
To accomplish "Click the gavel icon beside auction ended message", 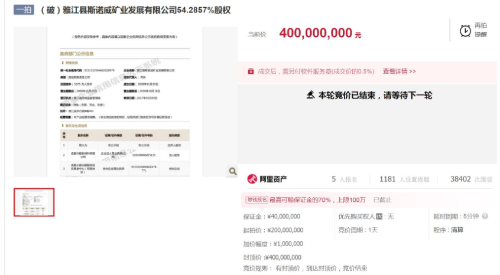I will pos(311,95).
